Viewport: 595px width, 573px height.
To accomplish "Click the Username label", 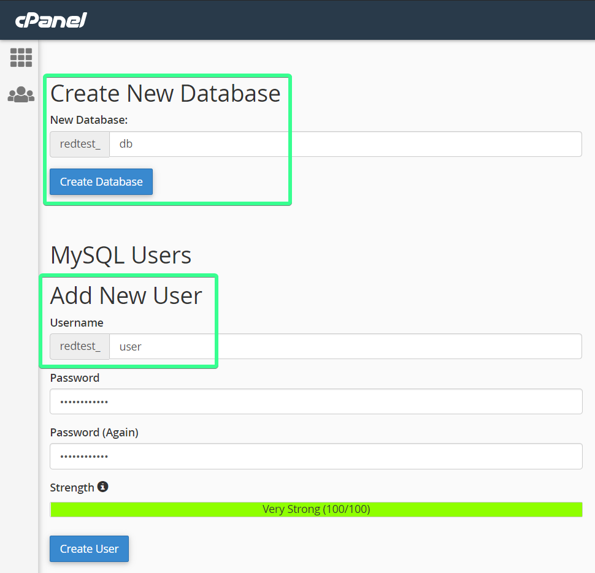I will [77, 322].
